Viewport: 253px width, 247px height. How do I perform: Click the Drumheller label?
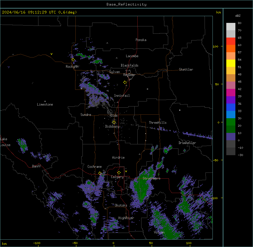[187, 143]
